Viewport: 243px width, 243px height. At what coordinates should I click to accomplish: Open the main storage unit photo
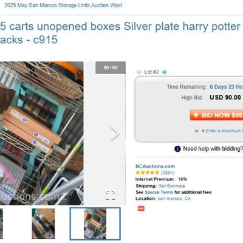42,133
